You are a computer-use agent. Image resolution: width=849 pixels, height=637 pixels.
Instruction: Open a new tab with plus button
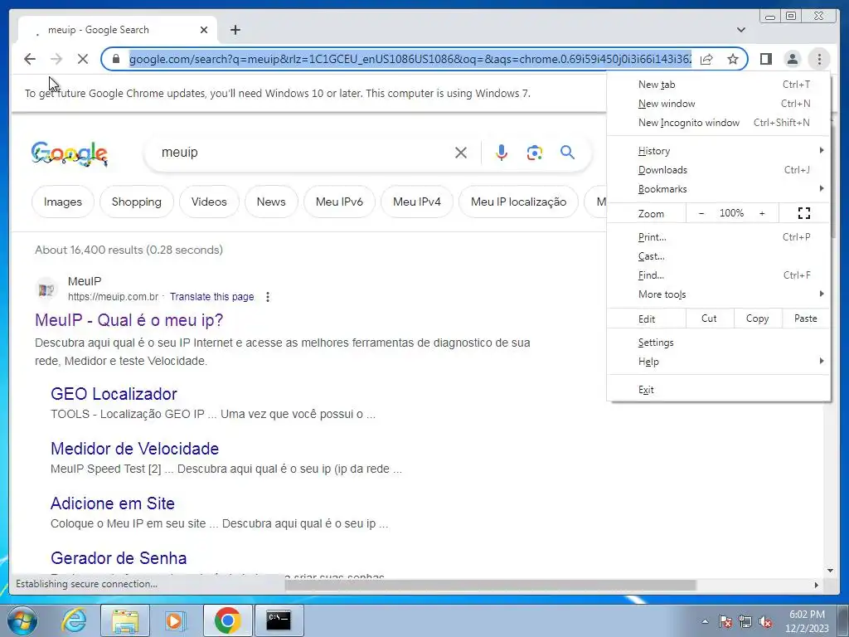click(x=235, y=30)
